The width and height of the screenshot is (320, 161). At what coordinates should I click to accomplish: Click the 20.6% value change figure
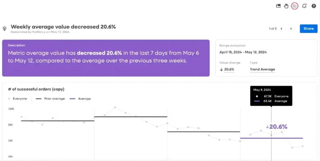point(227,69)
